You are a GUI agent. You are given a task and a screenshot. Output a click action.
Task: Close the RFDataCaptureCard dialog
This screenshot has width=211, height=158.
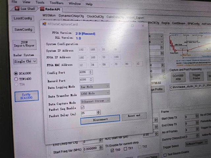pyautogui.click(x=143, y=26)
